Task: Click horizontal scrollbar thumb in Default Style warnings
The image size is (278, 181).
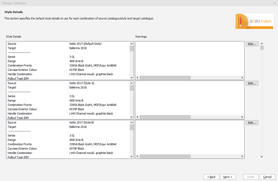Action: pyautogui.click(x=165, y=78)
